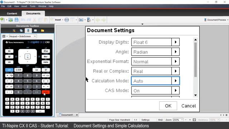Open the Keypad + SideScreen dropdown
229x129 pixels.
click(x=23, y=36)
